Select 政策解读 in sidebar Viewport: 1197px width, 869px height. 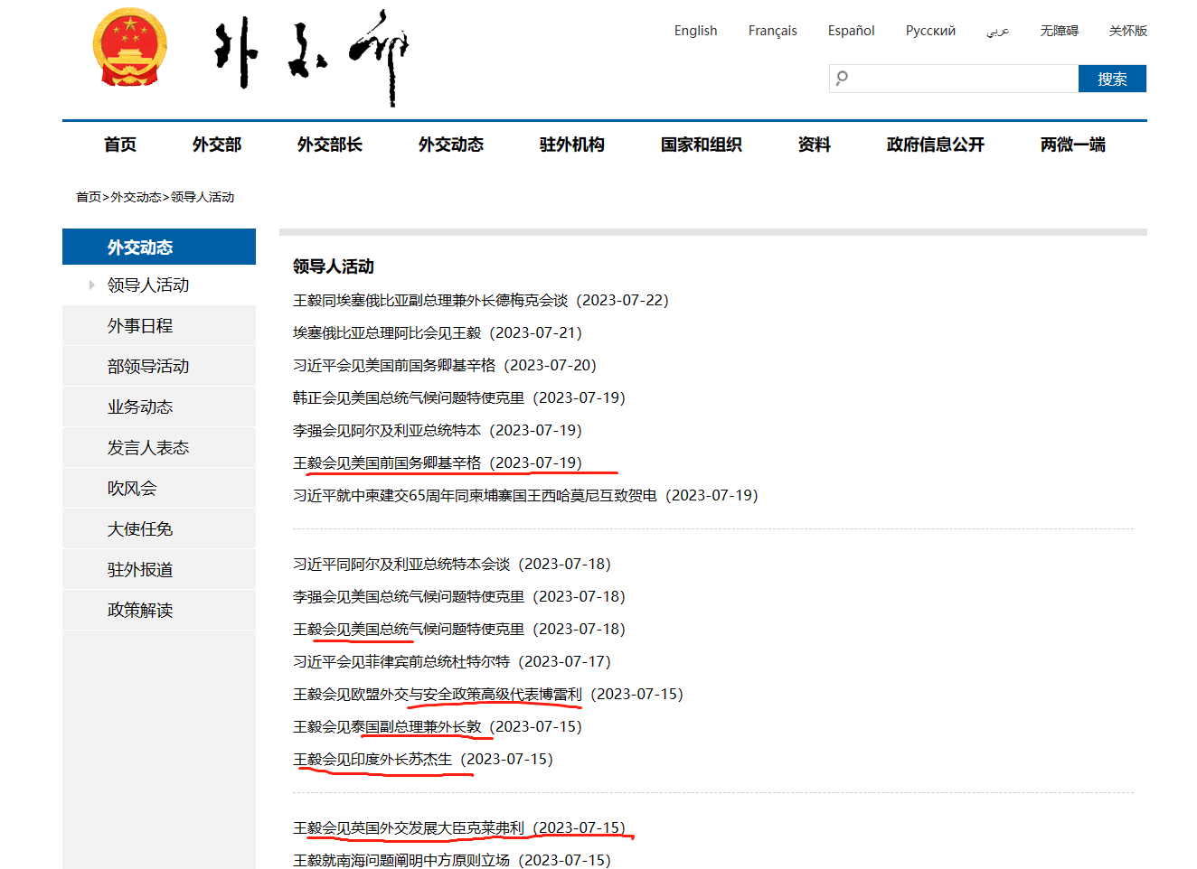pyautogui.click(x=159, y=610)
